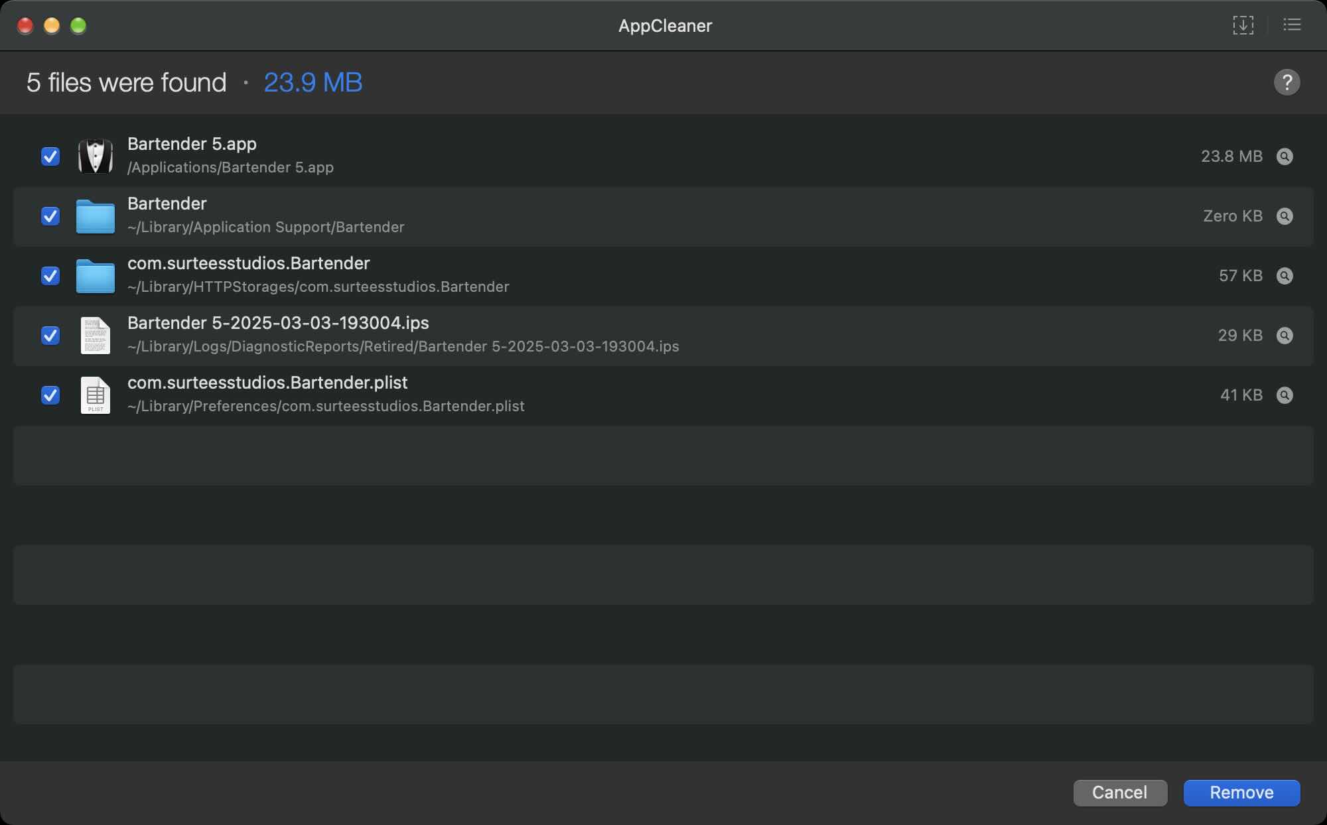Image resolution: width=1327 pixels, height=825 pixels.
Task: Reveal Bartender 5.app using its magnifier icon
Action: click(1285, 157)
